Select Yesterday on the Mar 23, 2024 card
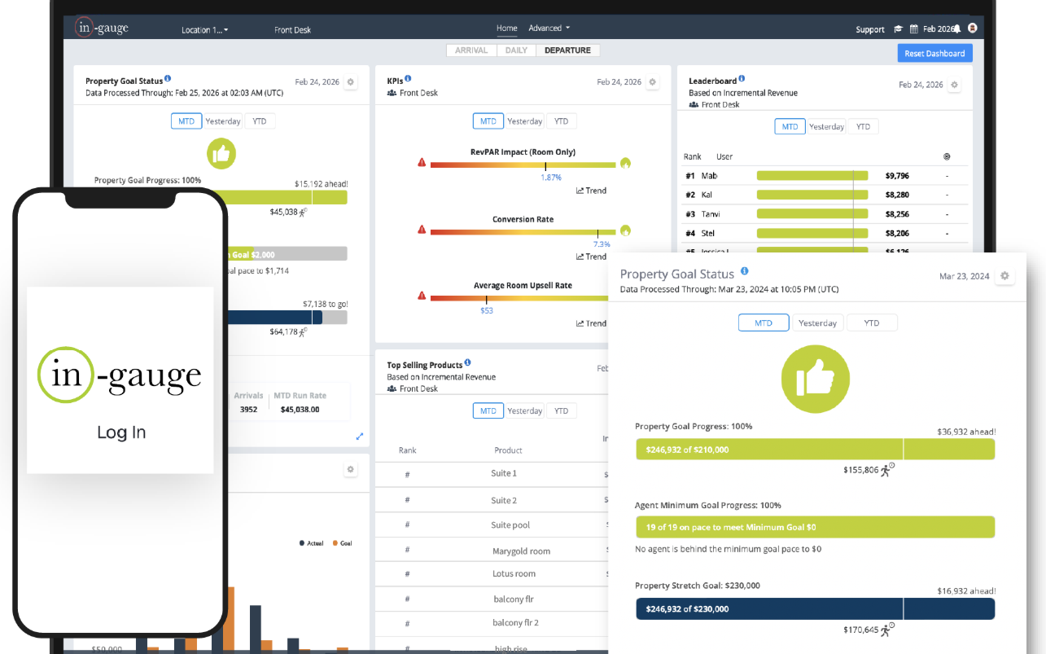Image resolution: width=1046 pixels, height=654 pixels. pyautogui.click(x=817, y=323)
